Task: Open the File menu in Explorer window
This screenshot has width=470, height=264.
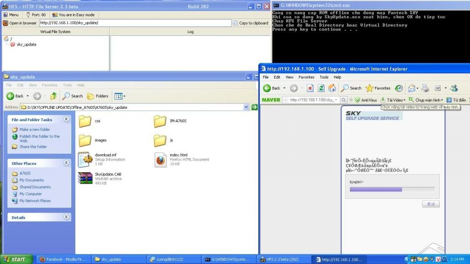Action: click(9, 85)
